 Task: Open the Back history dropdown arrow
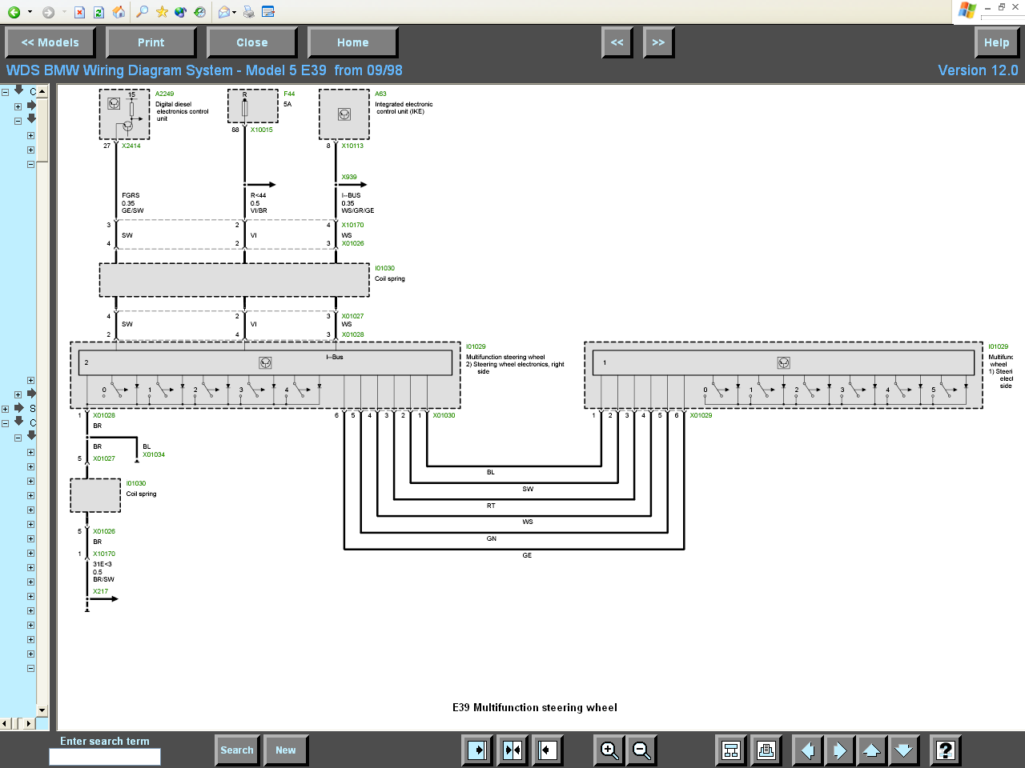[30, 12]
